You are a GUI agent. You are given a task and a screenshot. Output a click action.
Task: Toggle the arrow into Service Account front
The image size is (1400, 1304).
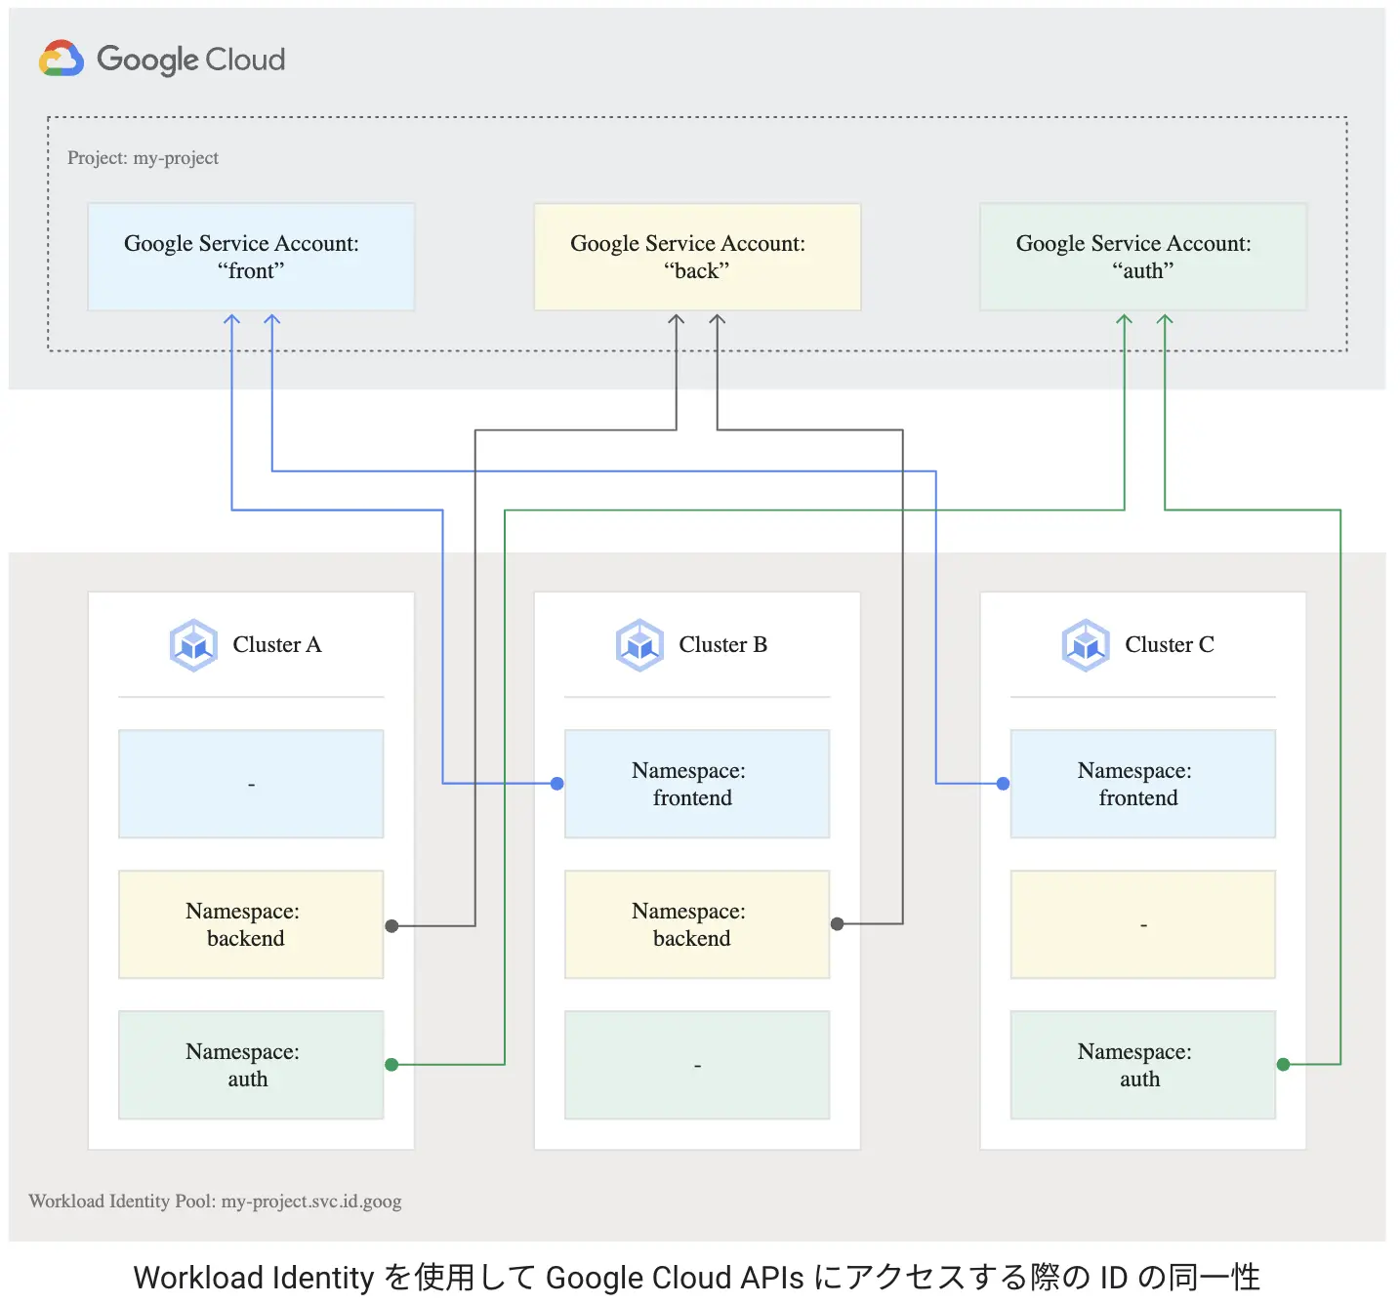pos(231,319)
